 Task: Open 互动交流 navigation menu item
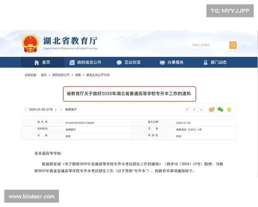(x=132, y=63)
